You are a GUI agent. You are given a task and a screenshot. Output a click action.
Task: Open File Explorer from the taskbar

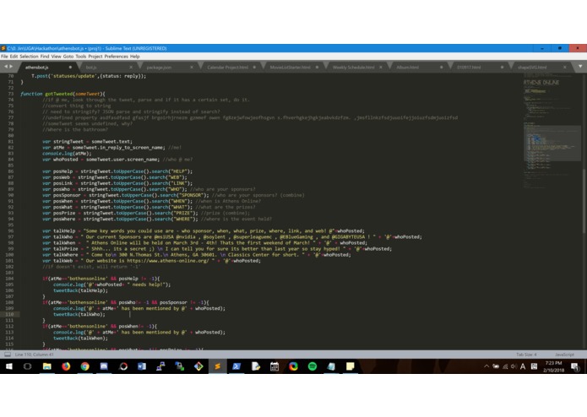[46, 366]
